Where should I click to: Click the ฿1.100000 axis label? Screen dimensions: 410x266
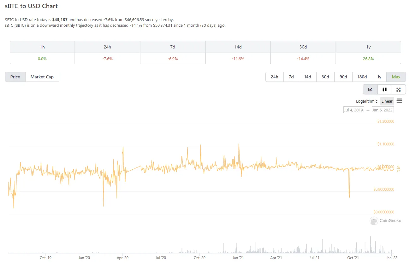point(386,144)
